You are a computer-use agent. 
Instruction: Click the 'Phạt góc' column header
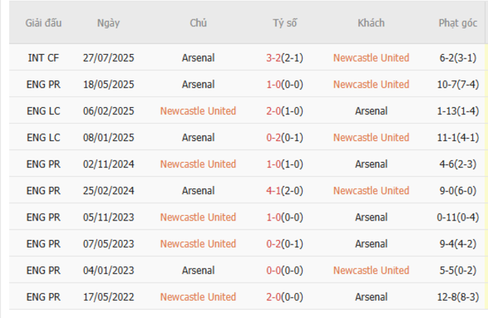pos(458,22)
